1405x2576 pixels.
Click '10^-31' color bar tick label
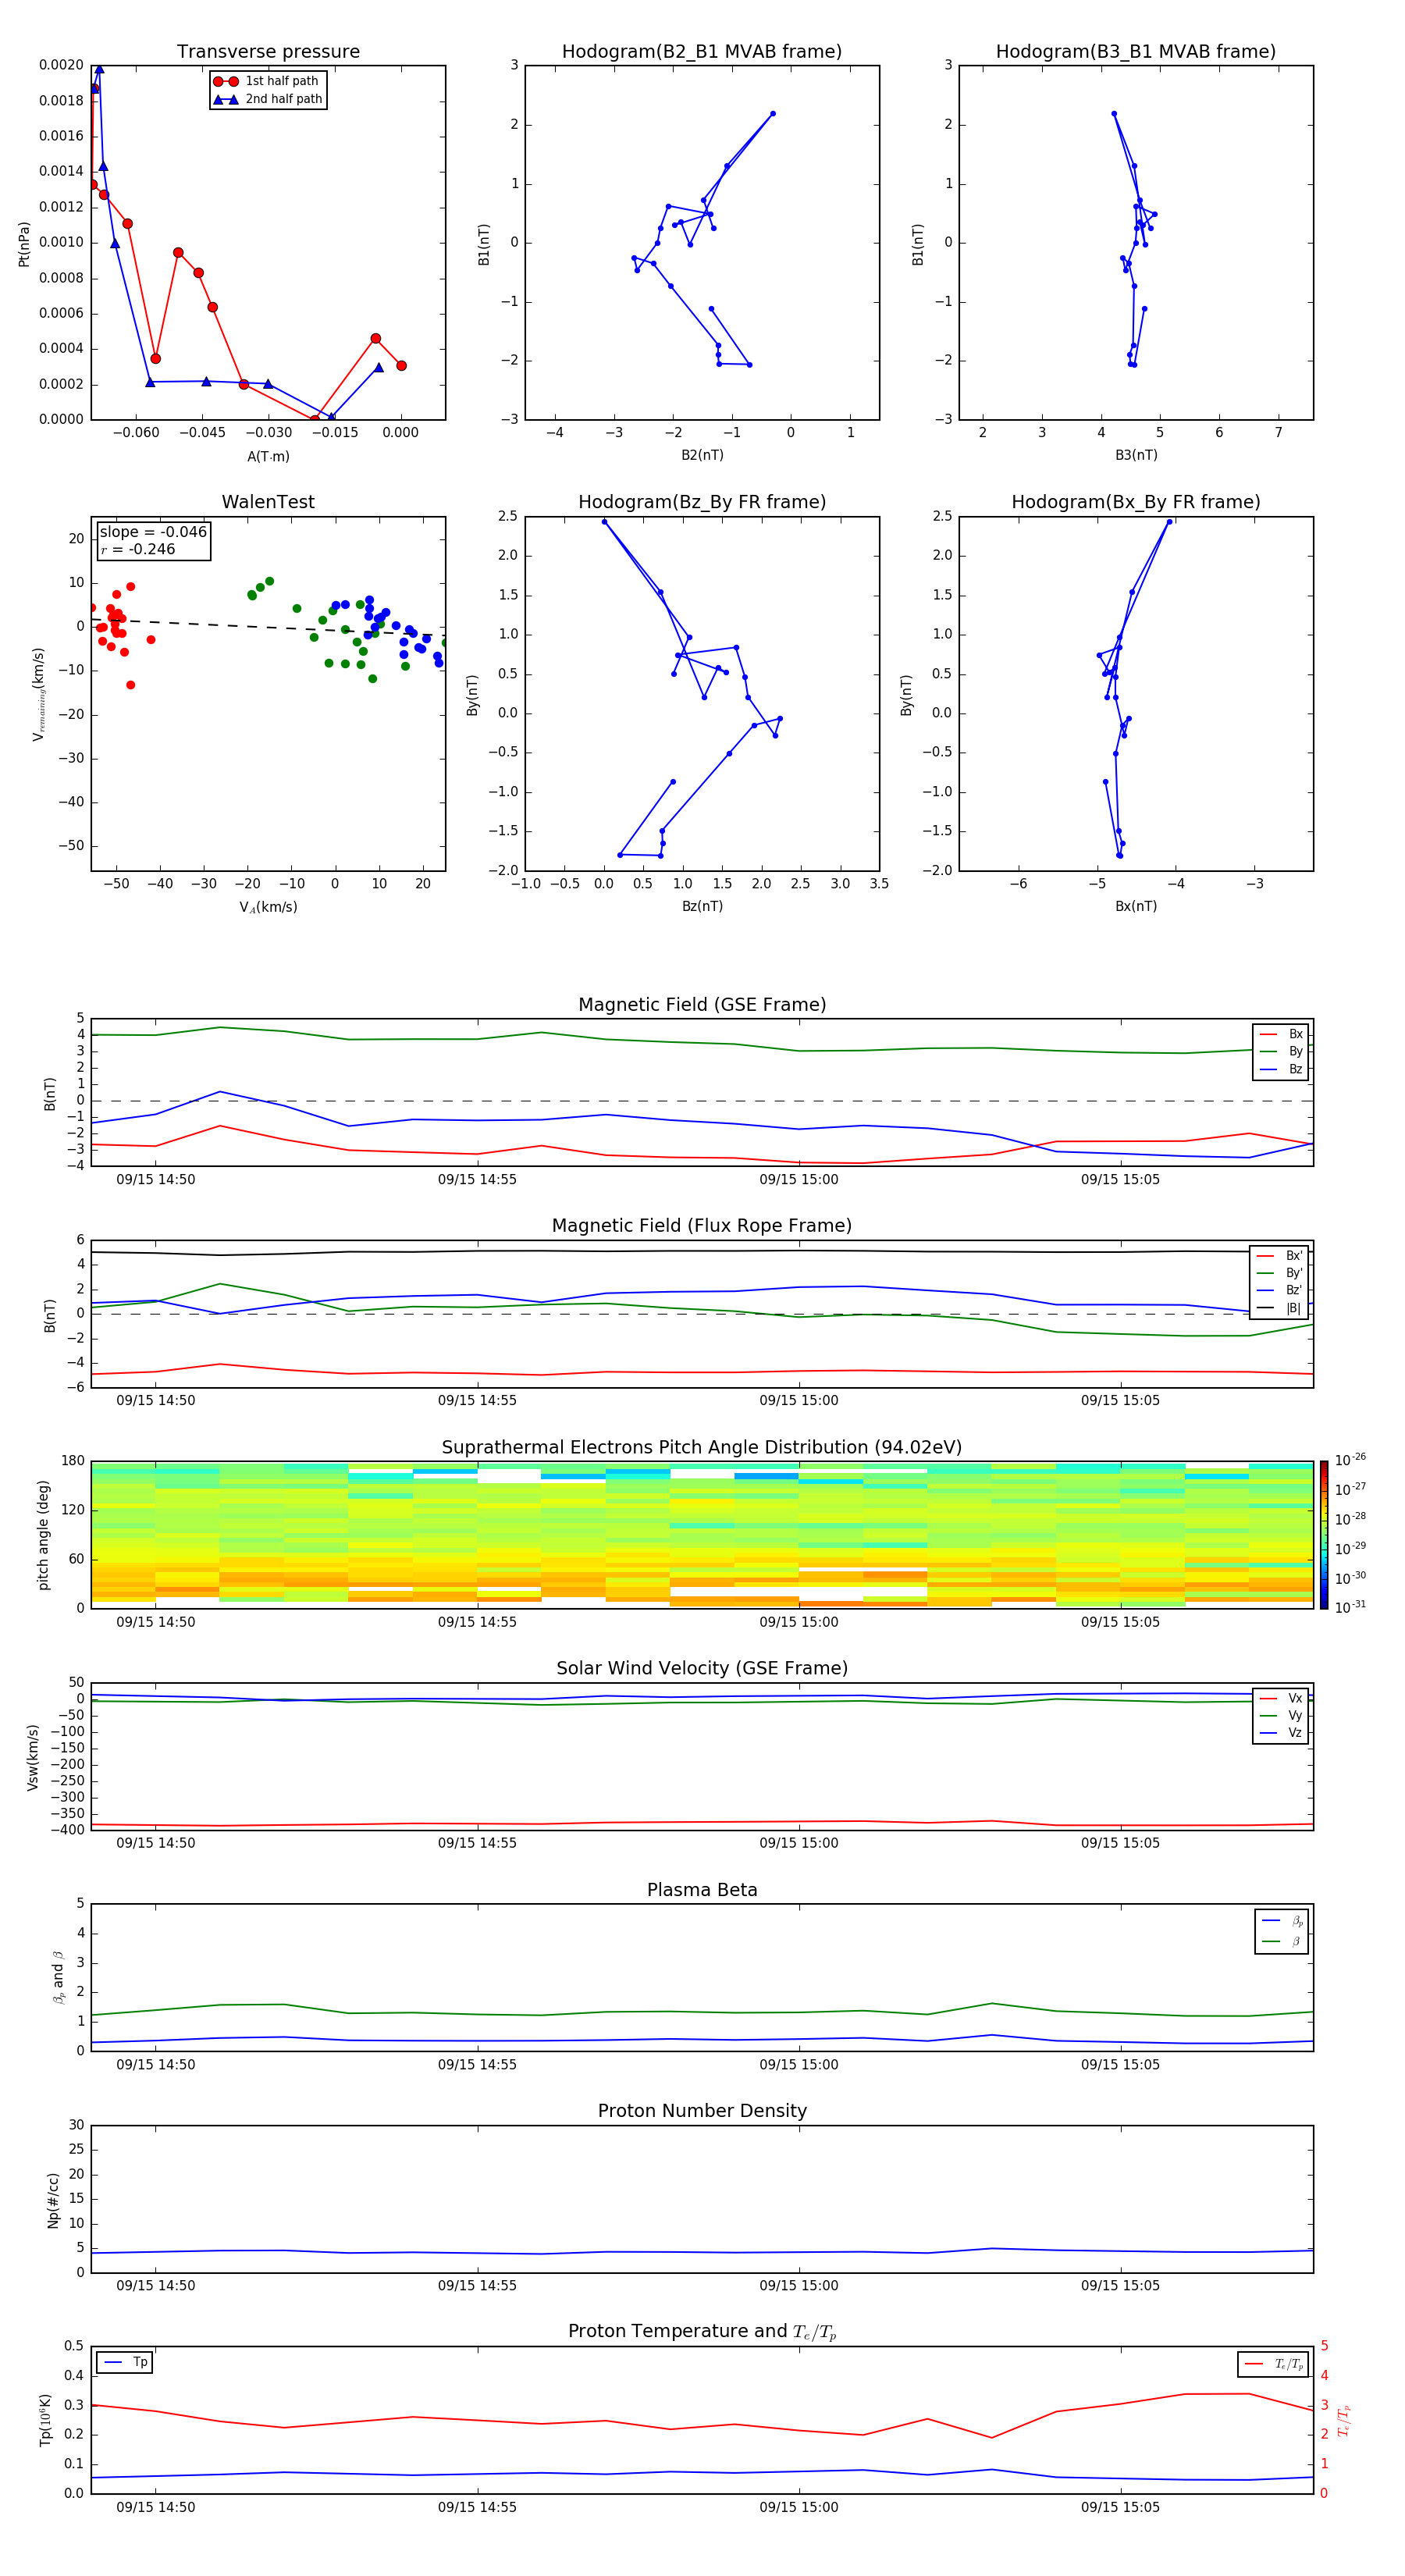pyautogui.click(x=1350, y=1608)
